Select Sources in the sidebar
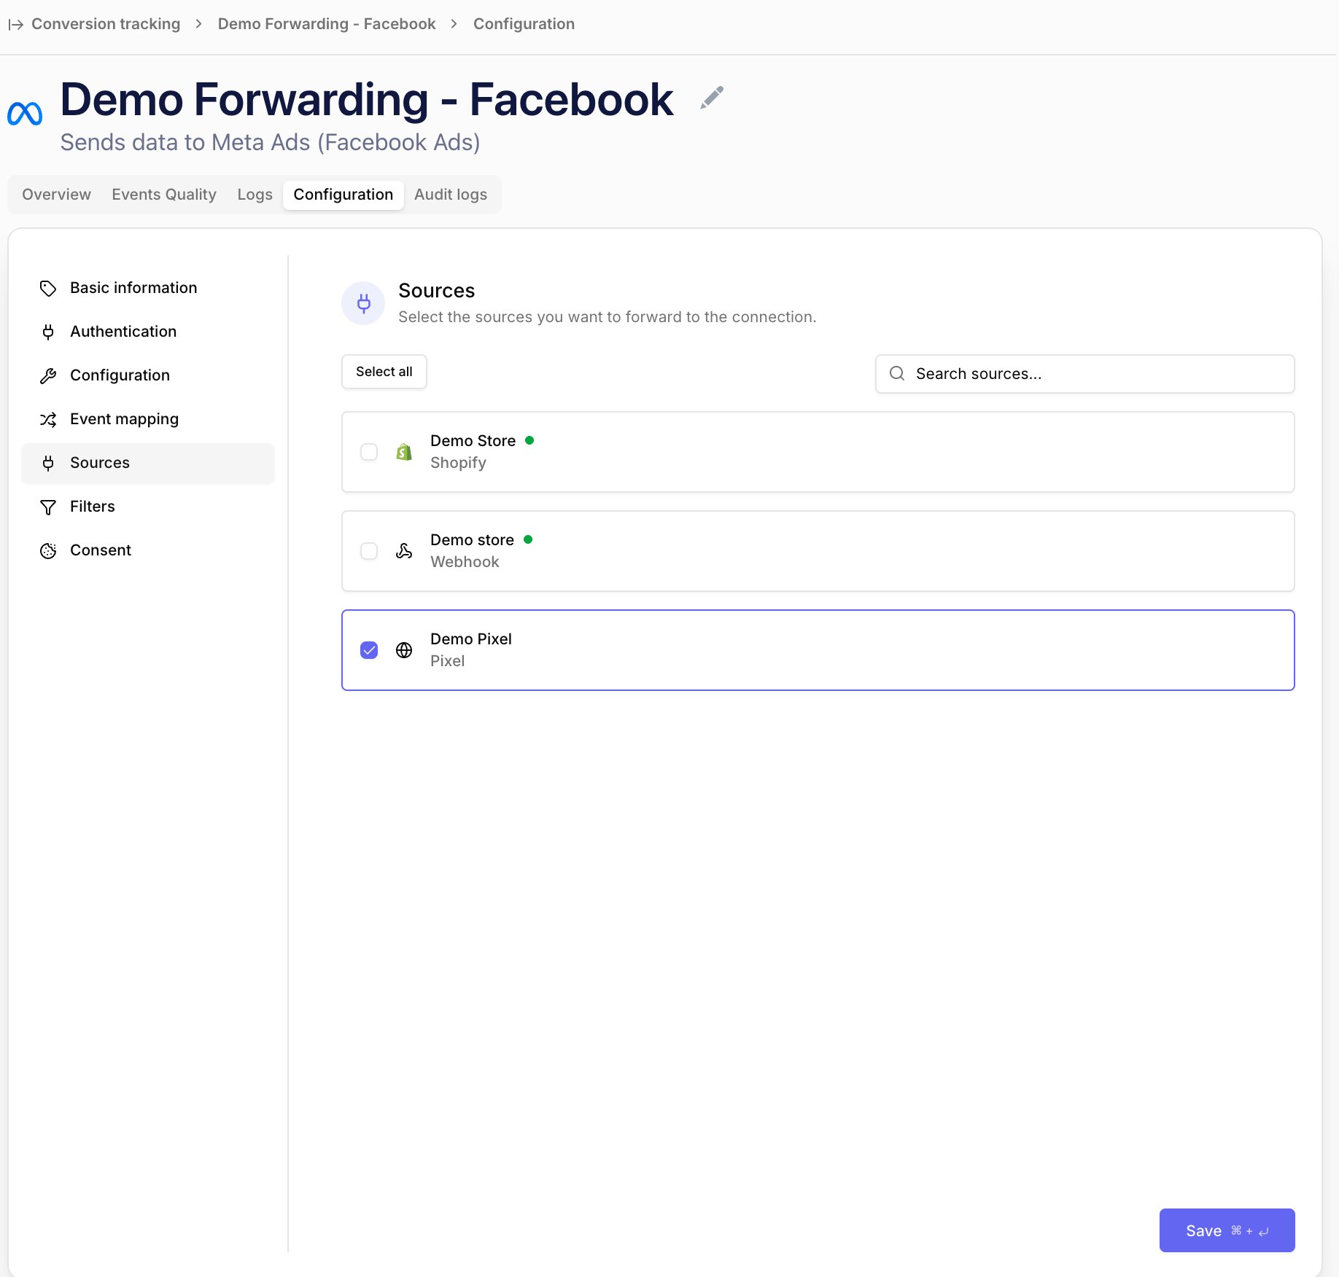The height and width of the screenshot is (1277, 1339). click(148, 463)
